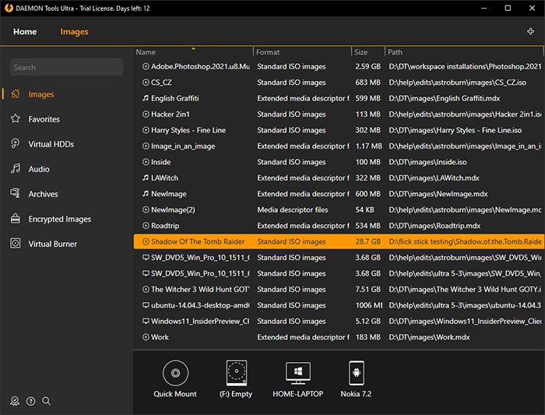Click the license badge icon at bottom left
545x415 pixels.
click(x=15, y=401)
